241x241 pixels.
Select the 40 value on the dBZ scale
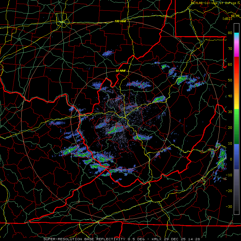230,96
